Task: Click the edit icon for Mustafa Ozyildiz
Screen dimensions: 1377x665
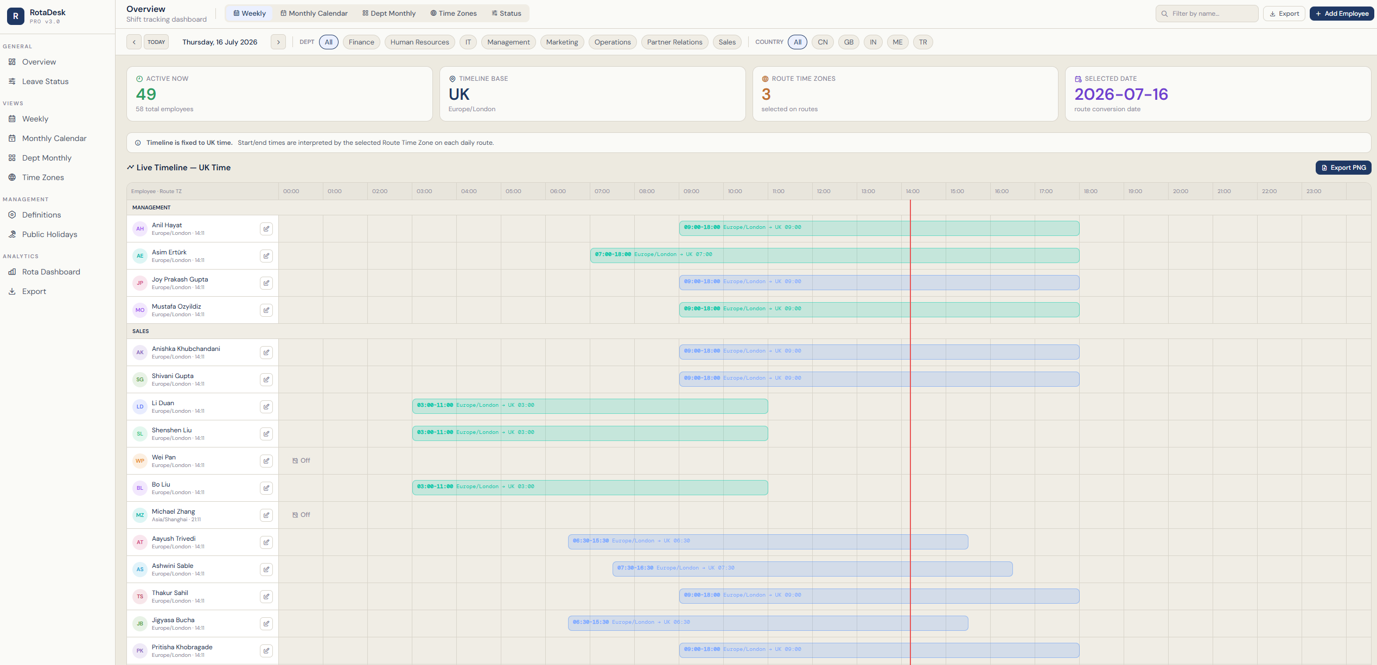Action: 266,310
